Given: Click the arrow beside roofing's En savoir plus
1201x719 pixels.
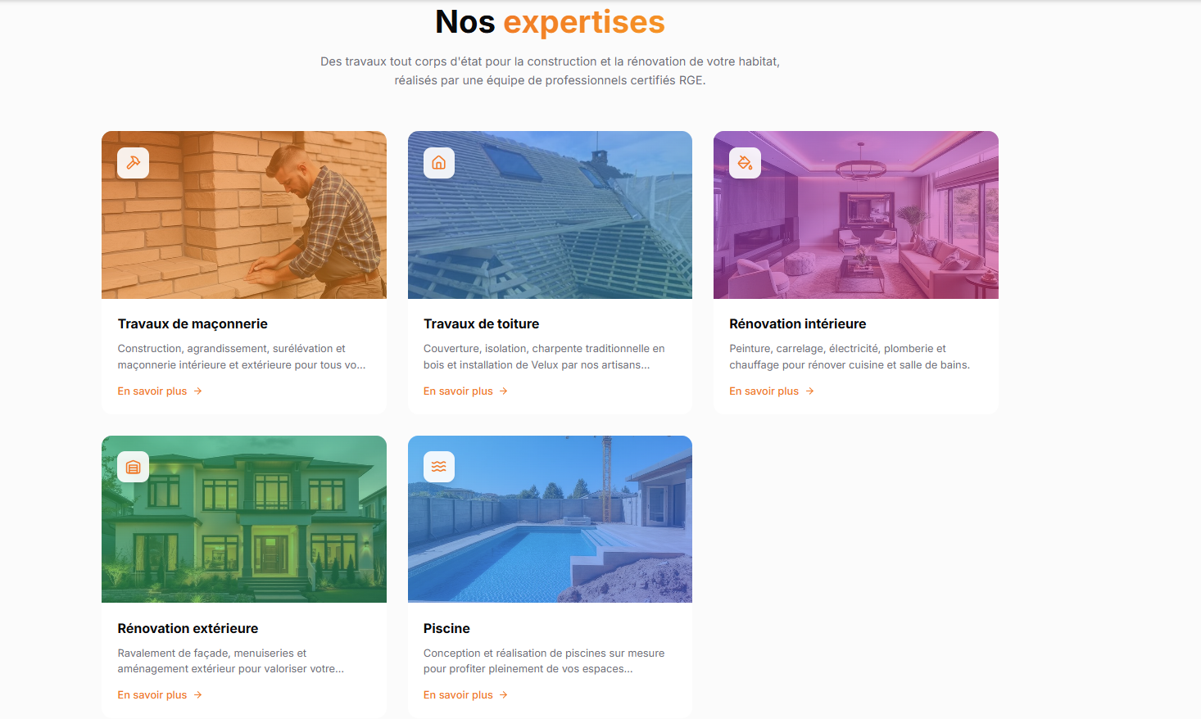Looking at the screenshot, I should (x=504, y=391).
